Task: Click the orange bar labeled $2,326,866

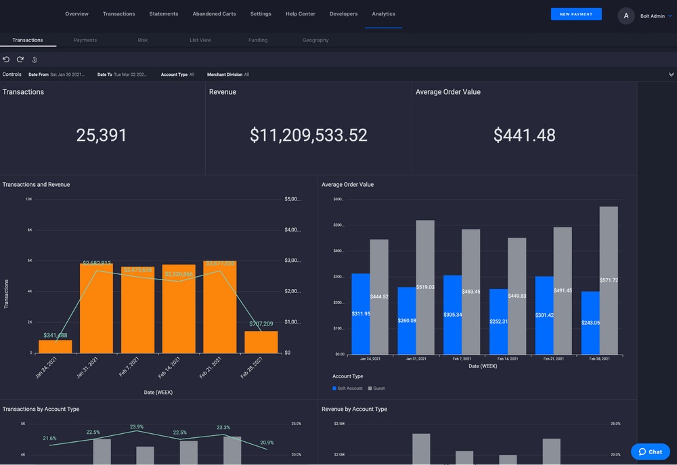Action: [x=179, y=309]
